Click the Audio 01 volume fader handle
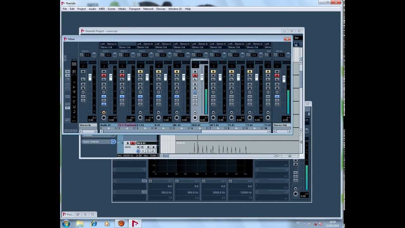Image resolution: width=405 pixels, height=228 pixels. click(110, 77)
